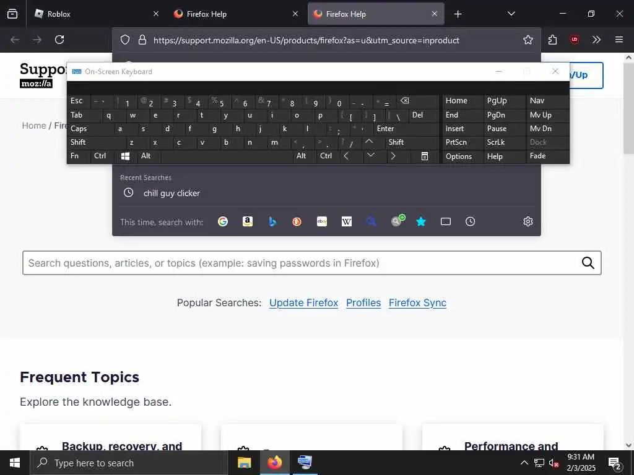The height and width of the screenshot is (475, 634).
Task: Open the Update Firefox popular search
Action: pyautogui.click(x=303, y=303)
